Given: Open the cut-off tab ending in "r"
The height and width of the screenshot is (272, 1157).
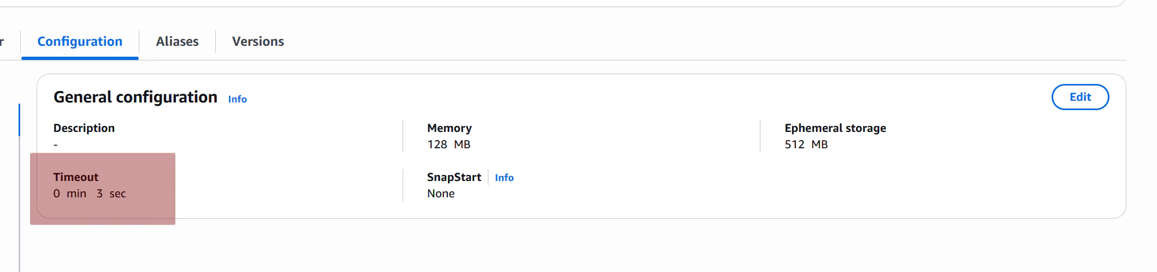Looking at the screenshot, I should (x=2, y=41).
